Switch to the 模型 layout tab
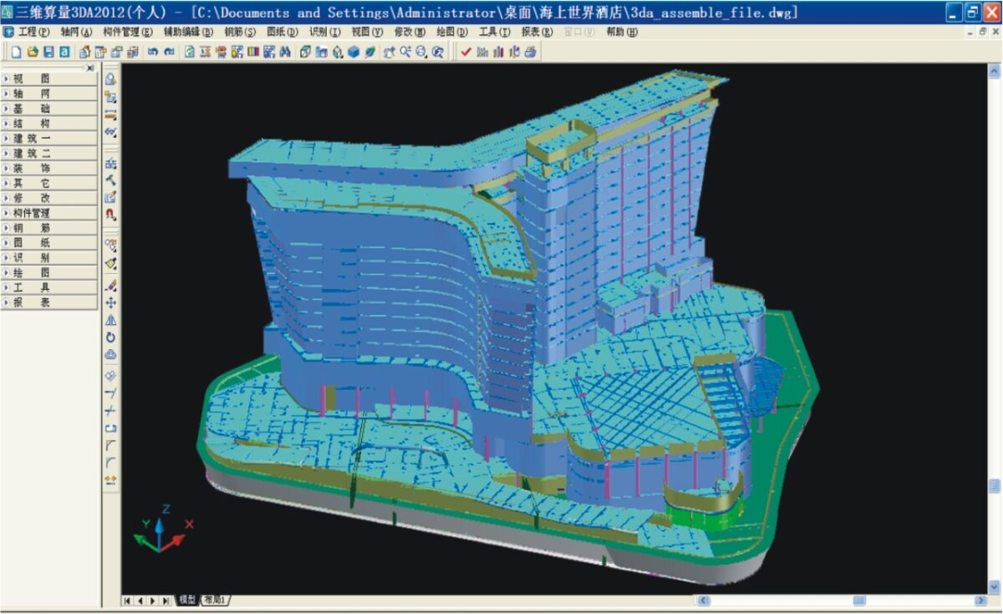 pyautogui.click(x=187, y=600)
